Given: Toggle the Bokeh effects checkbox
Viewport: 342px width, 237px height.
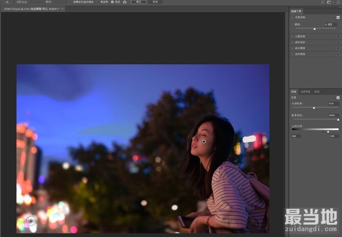Looking at the screenshot, I should 338,98.
